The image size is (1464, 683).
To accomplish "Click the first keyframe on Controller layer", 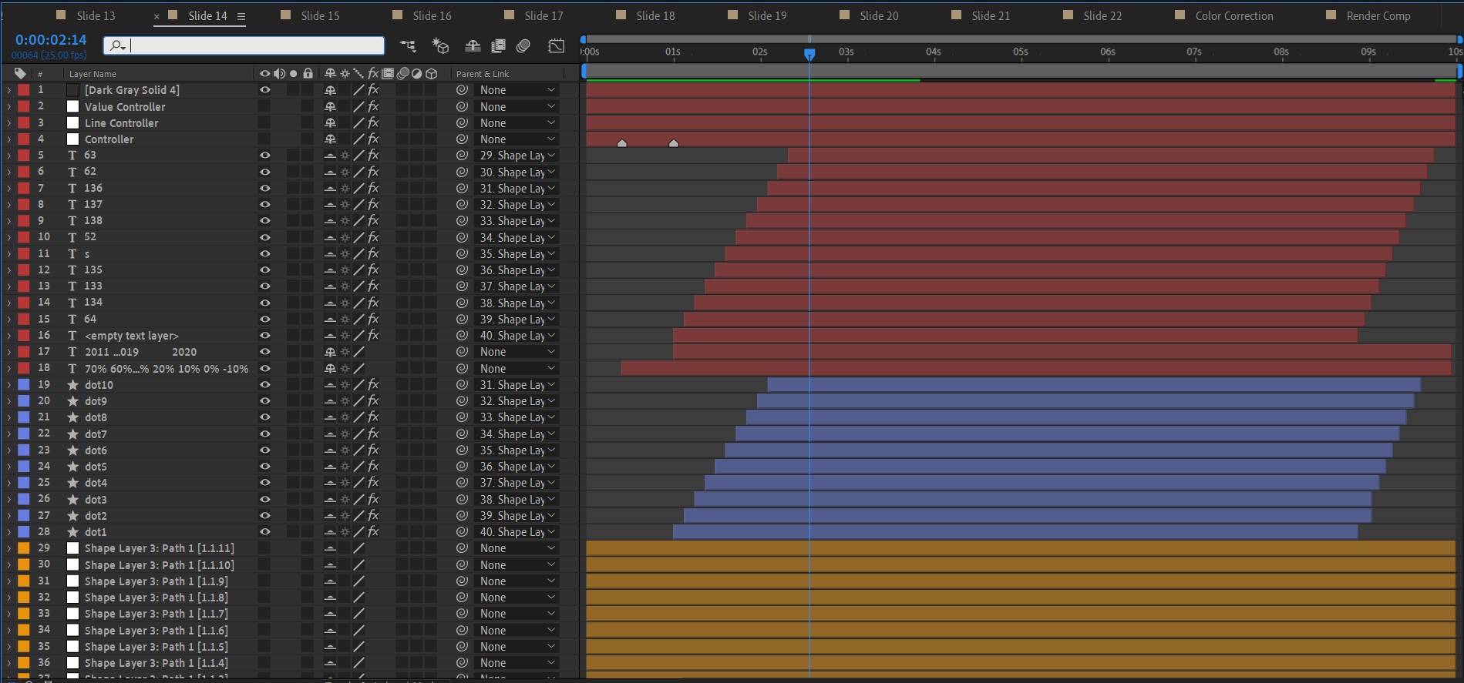I will pos(622,143).
